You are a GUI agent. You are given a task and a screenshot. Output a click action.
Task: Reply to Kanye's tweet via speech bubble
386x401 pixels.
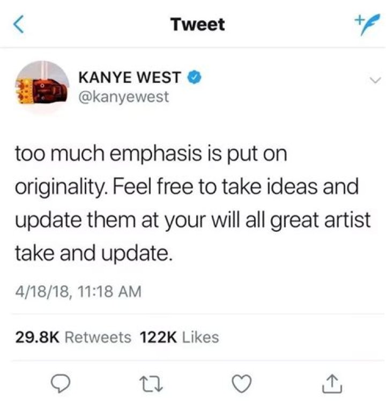[x=61, y=384]
